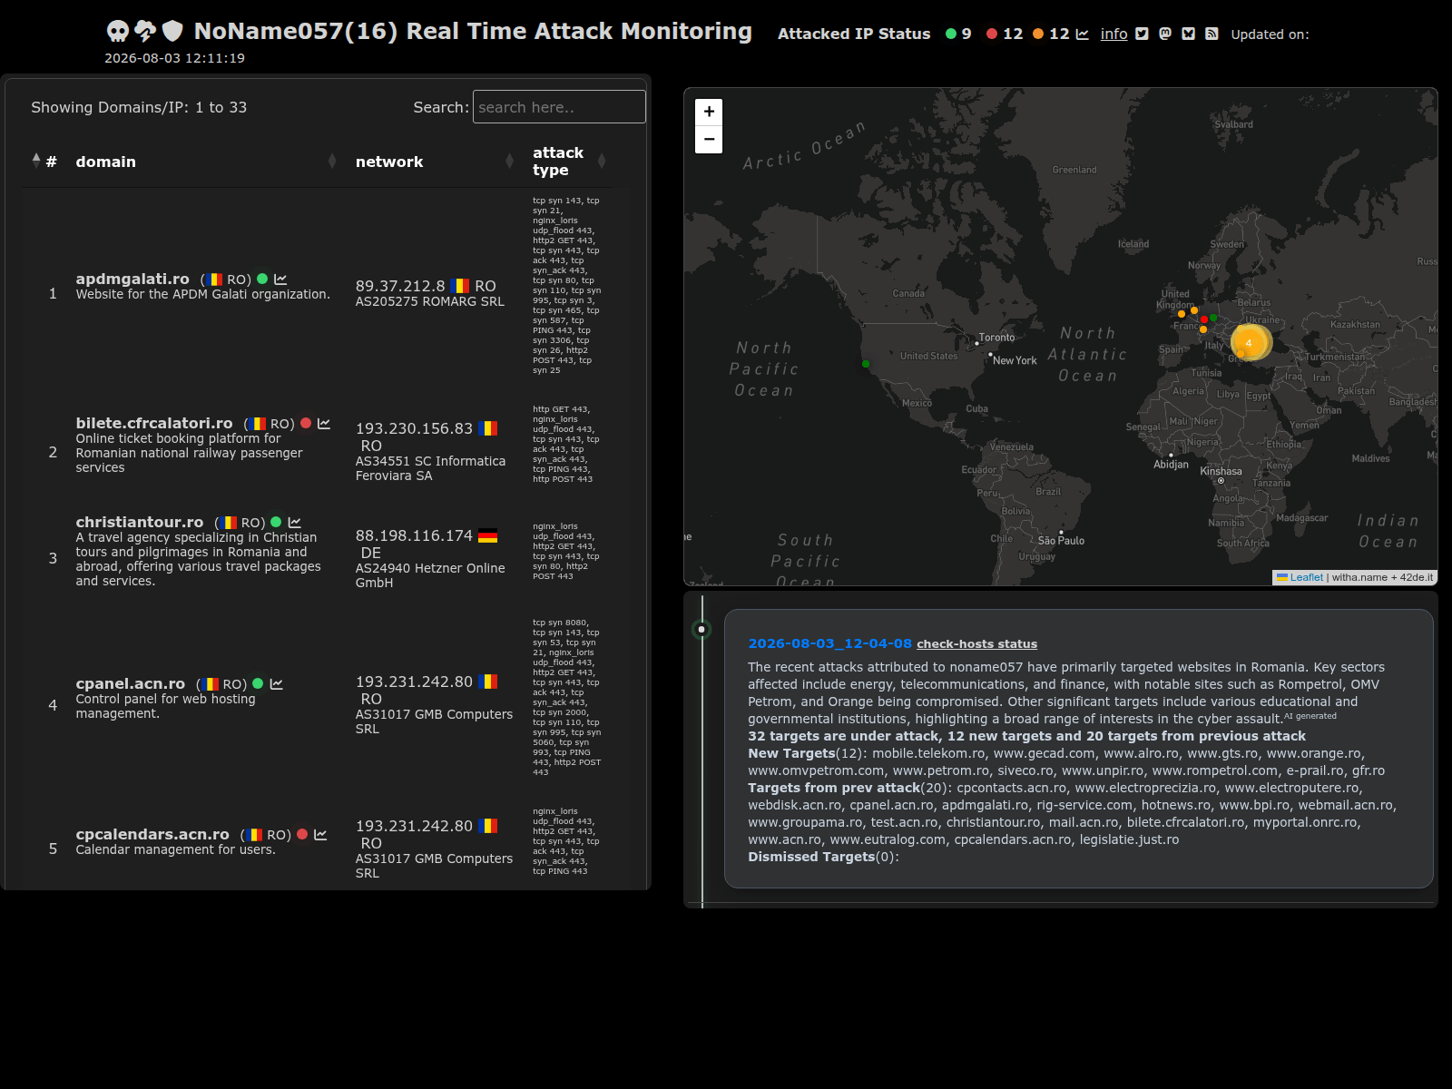Open the check-hosts status link
The image size is (1452, 1089).
976,644
